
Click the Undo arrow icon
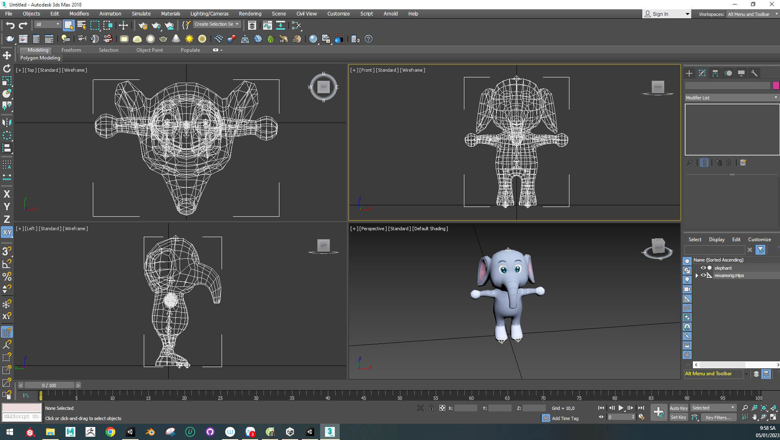[x=10, y=25]
